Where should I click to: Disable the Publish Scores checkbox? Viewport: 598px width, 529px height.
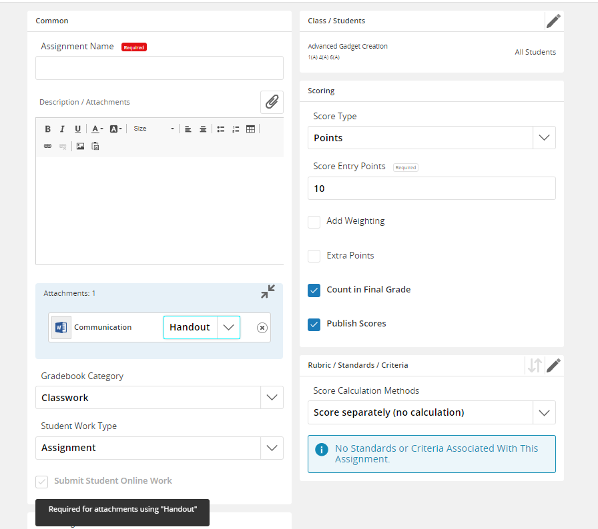314,324
